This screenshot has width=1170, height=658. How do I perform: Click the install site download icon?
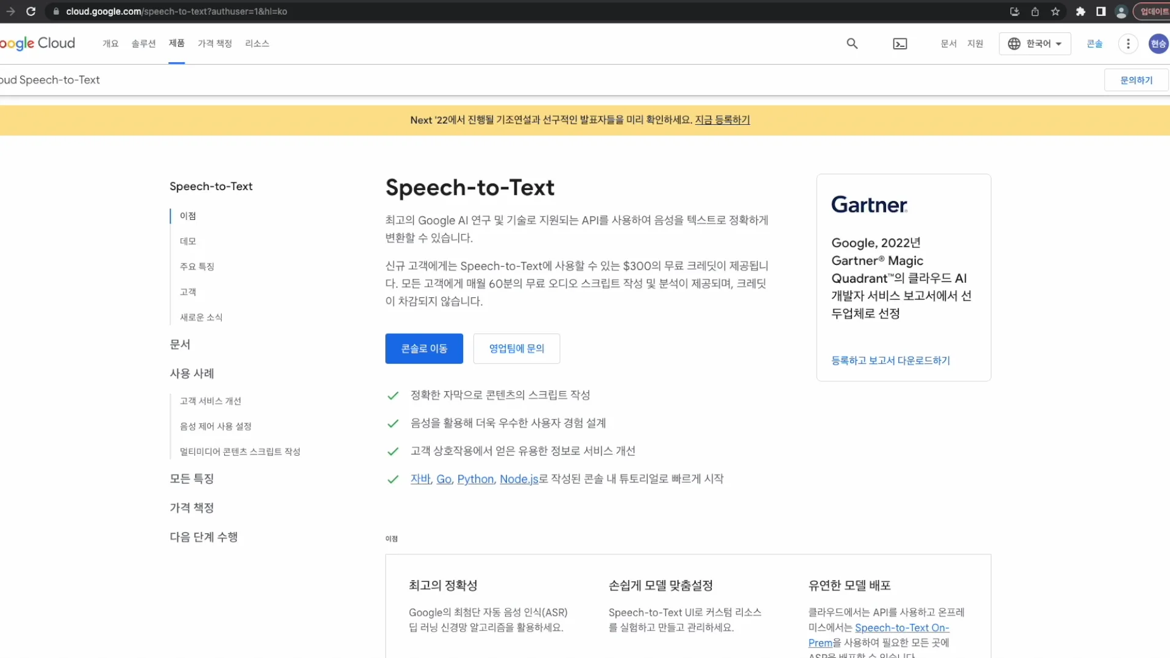click(x=1013, y=12)
